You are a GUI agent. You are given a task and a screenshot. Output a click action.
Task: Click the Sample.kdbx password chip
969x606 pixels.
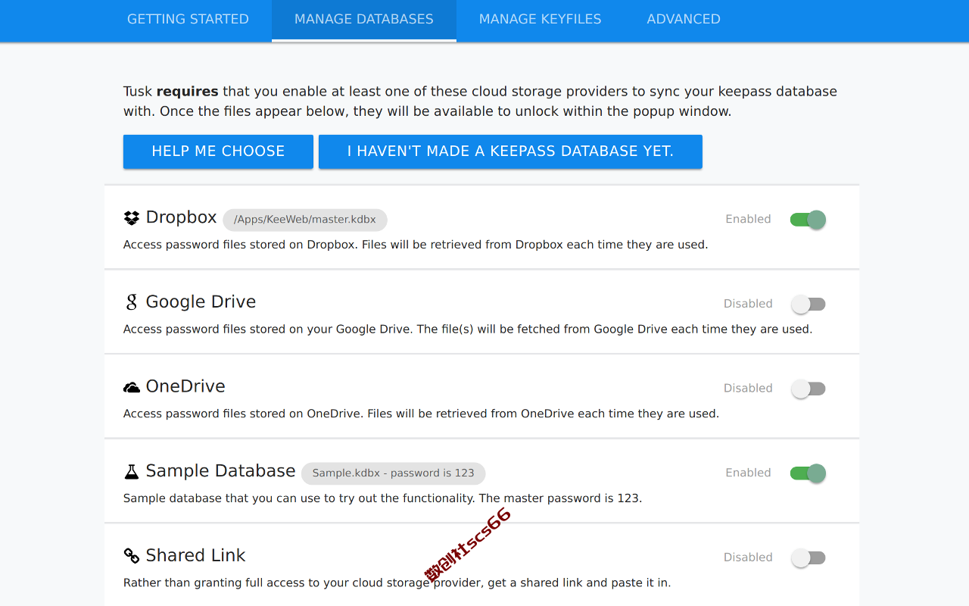point(393,473)
